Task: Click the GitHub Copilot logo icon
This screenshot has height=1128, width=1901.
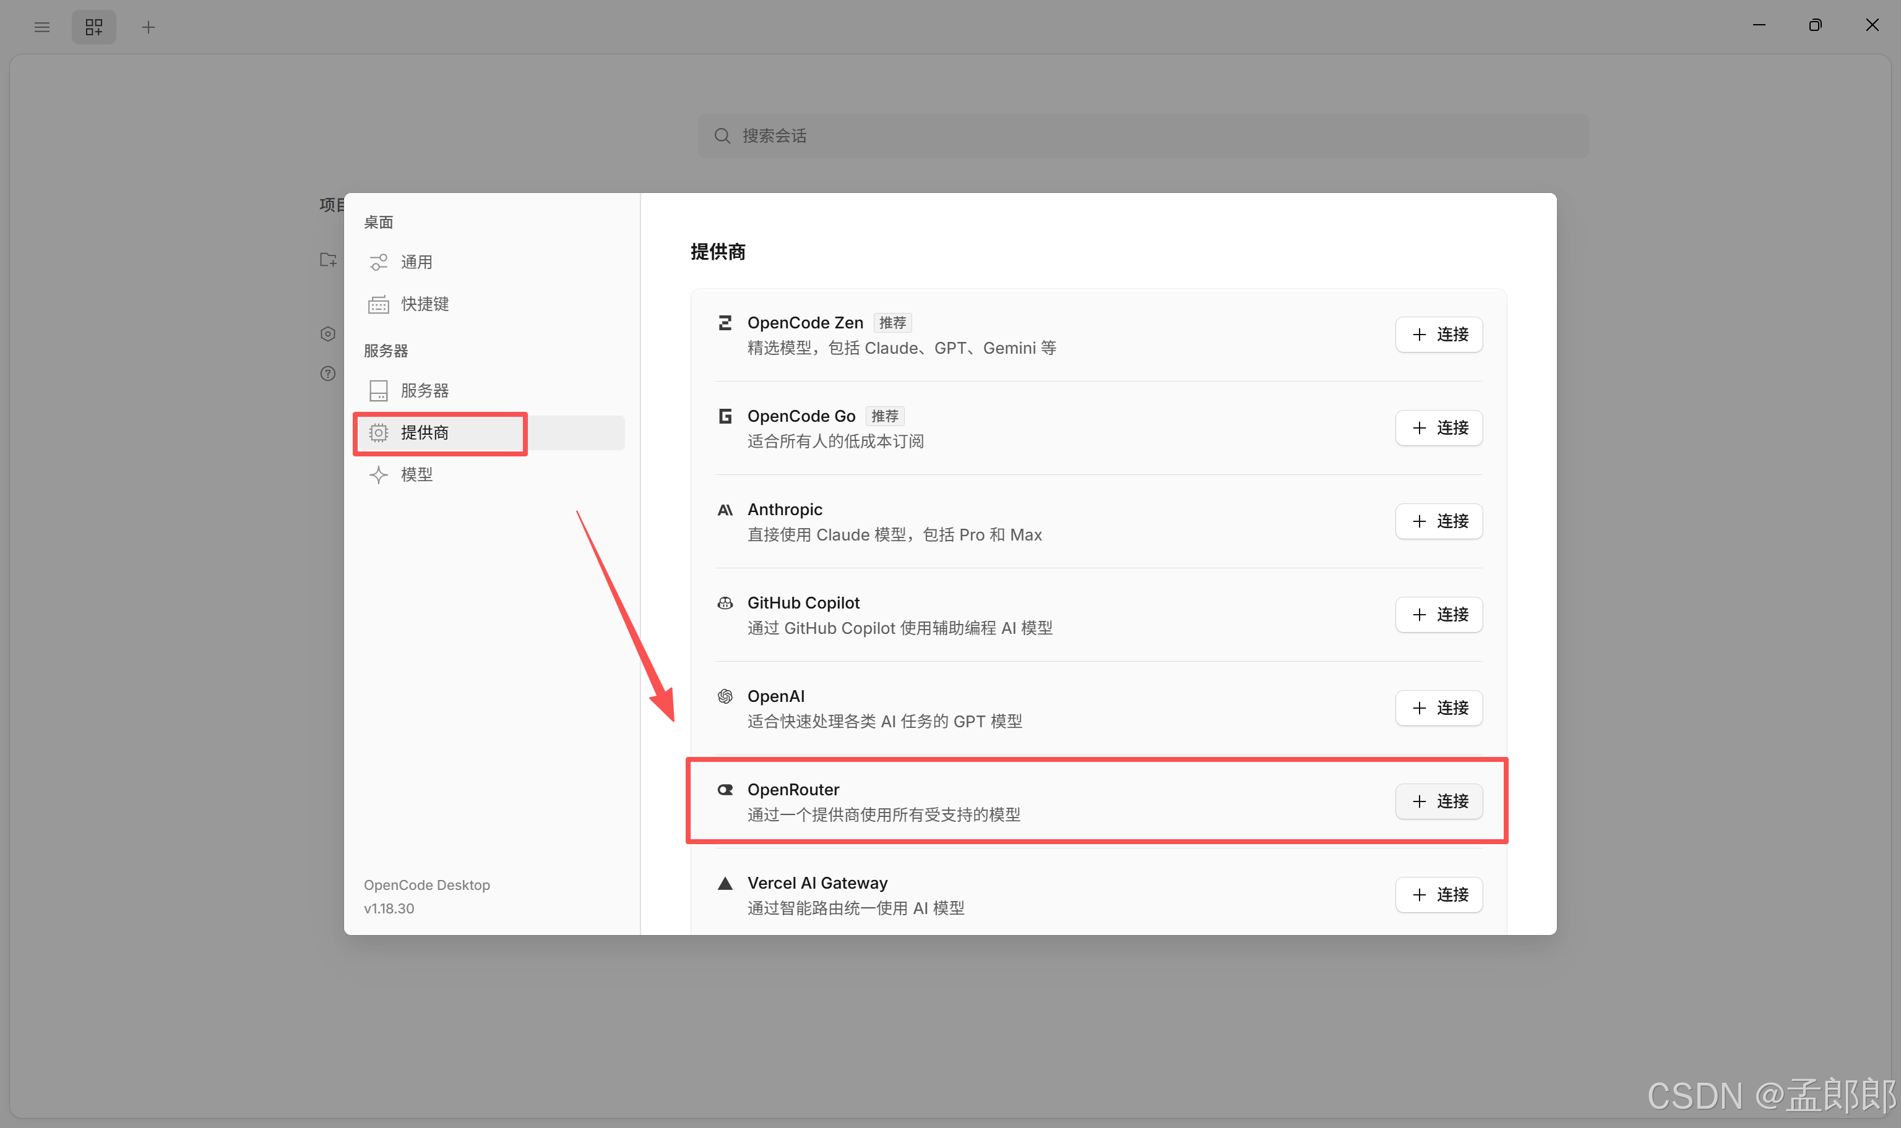Action: 725,603
